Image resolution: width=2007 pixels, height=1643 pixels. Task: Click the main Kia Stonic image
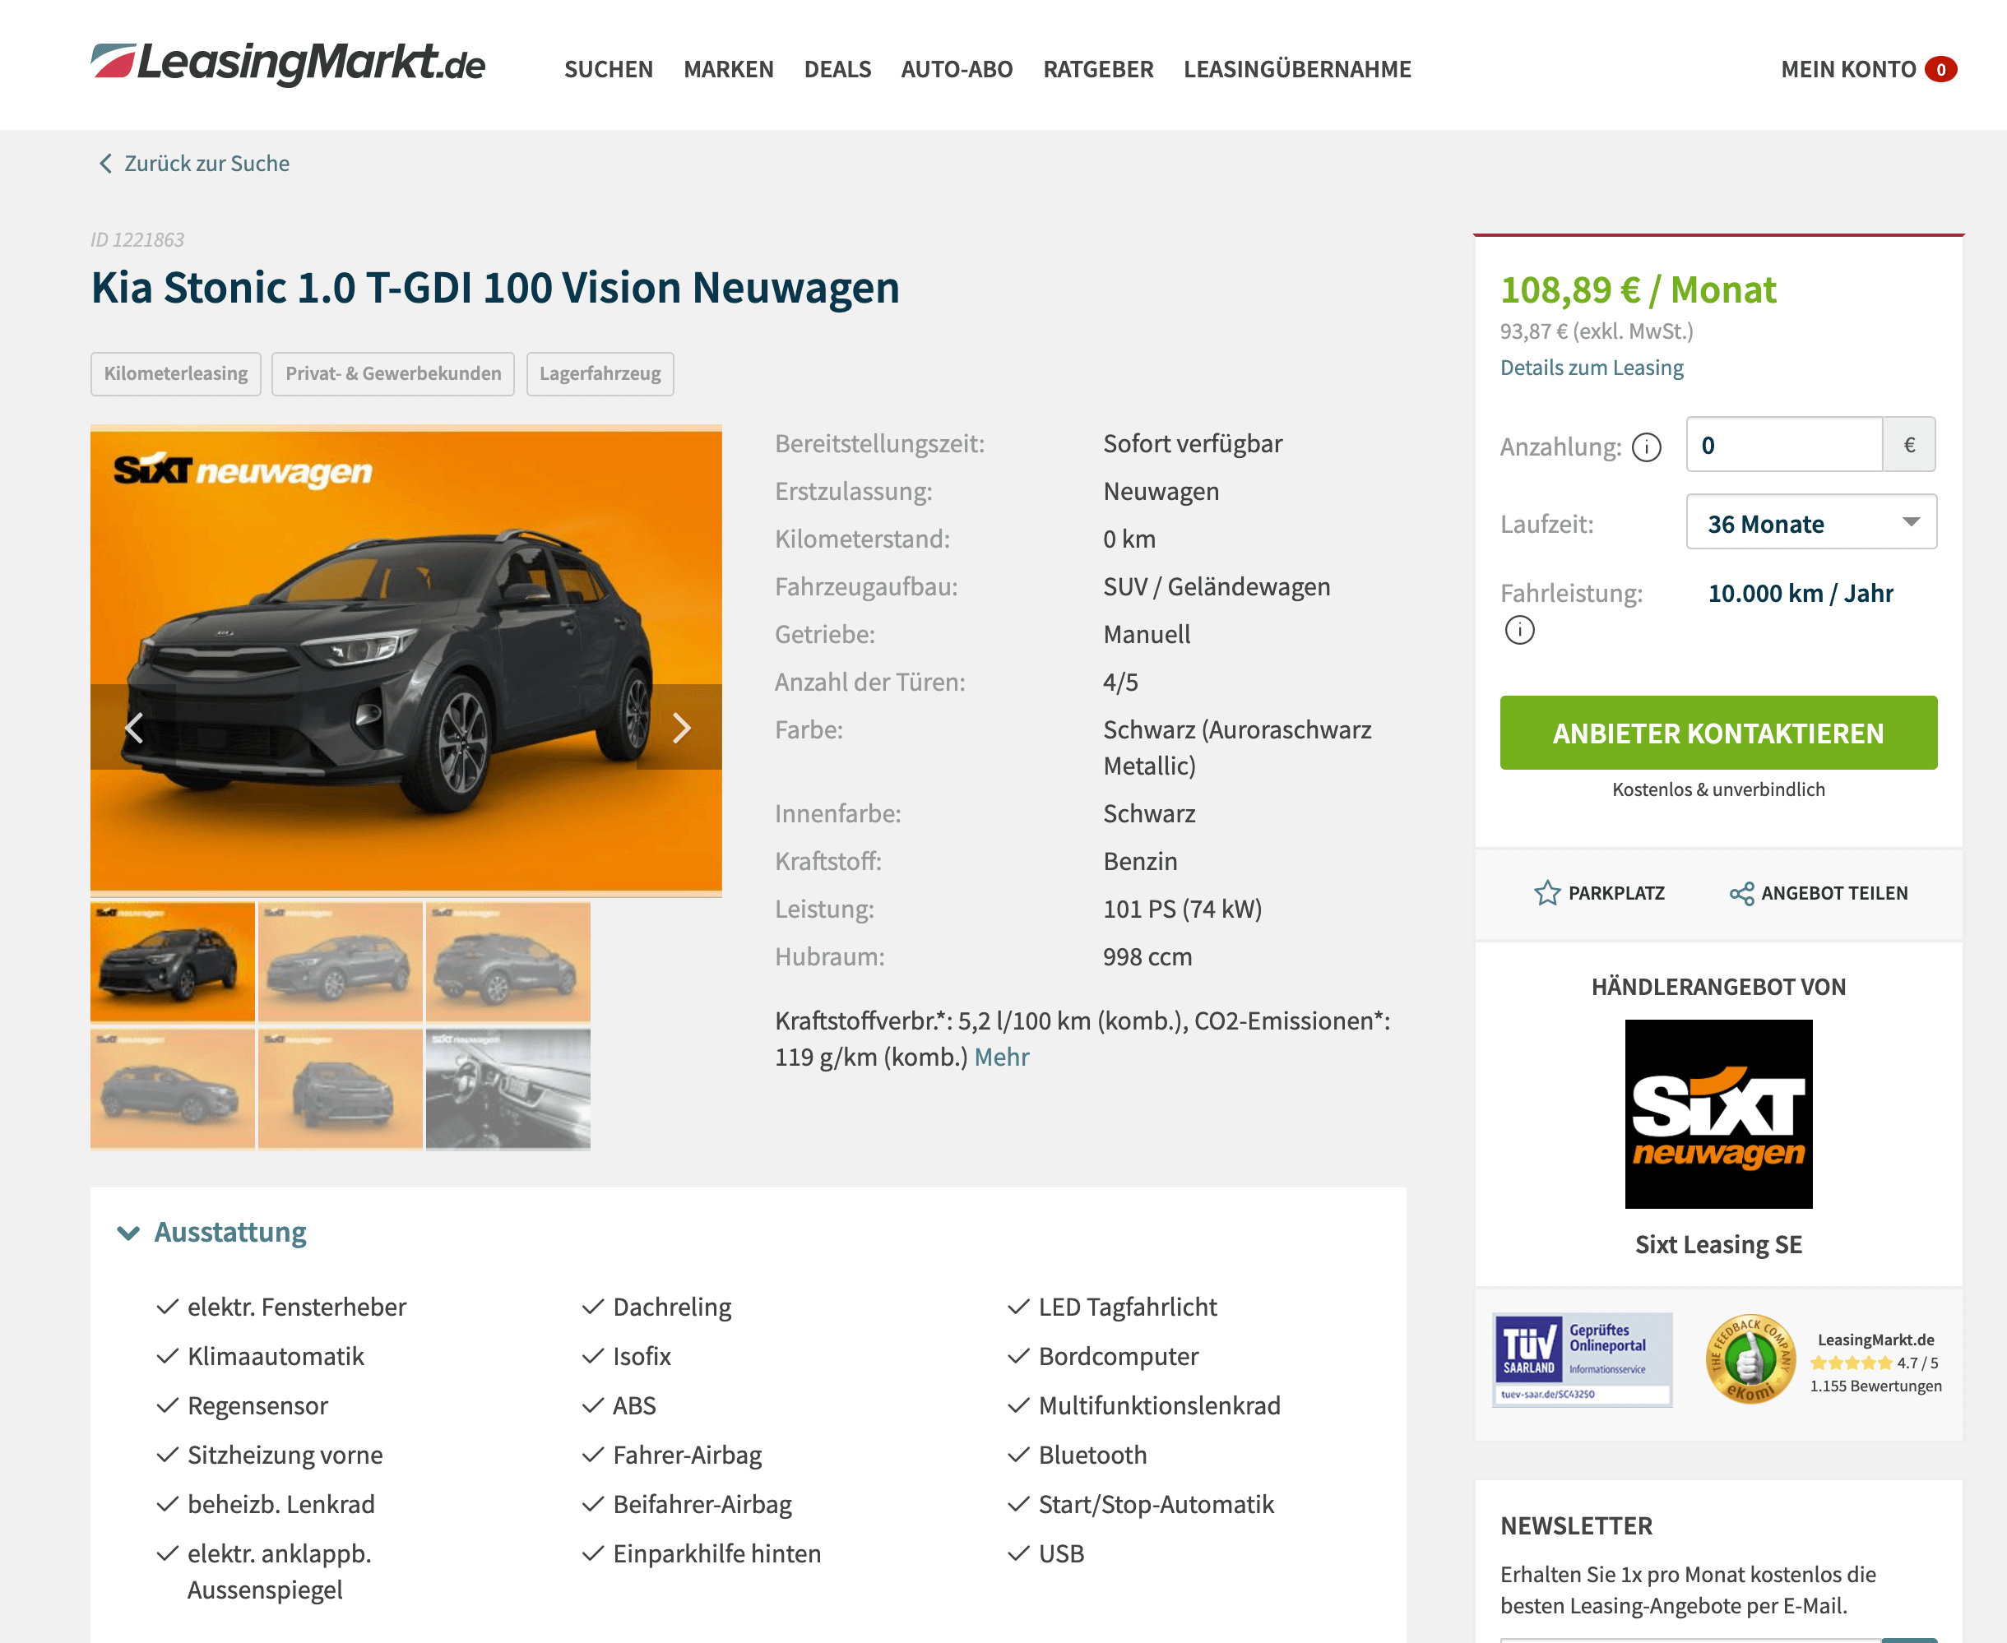406,660
